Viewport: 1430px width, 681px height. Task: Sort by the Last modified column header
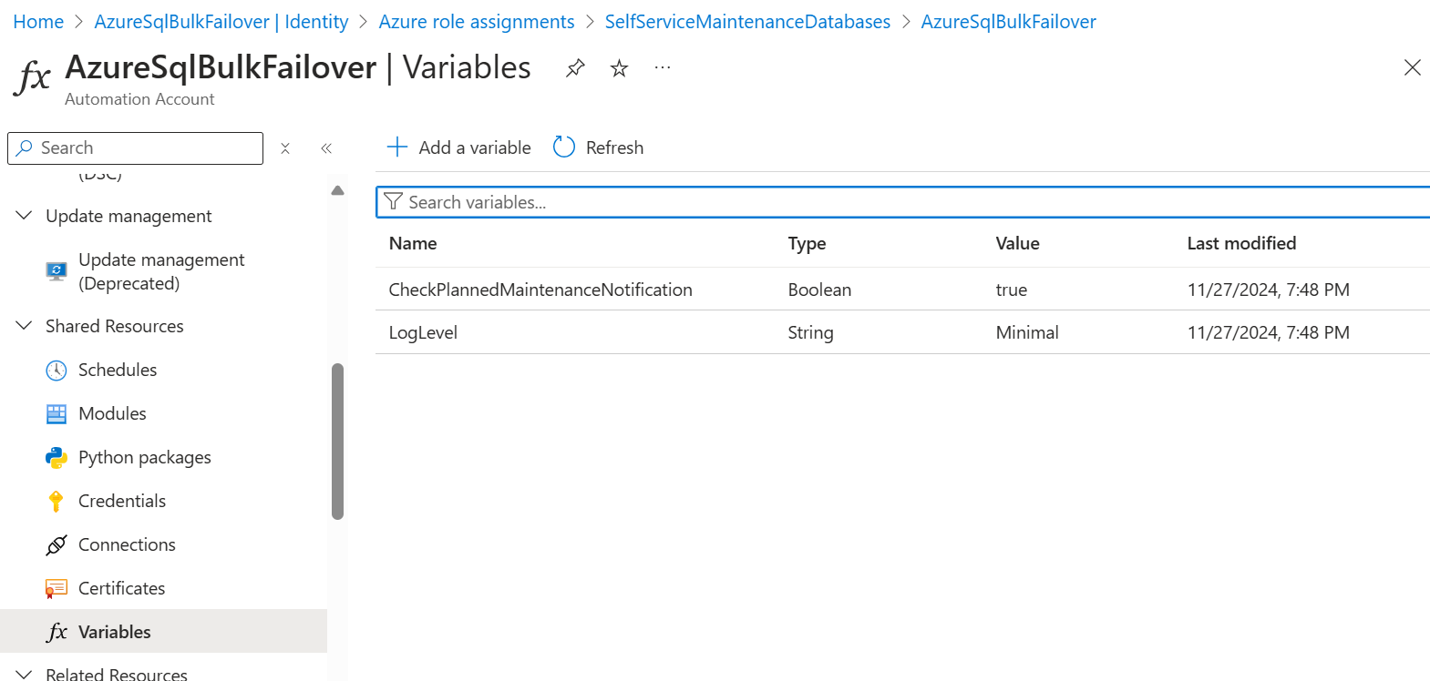(x=1241, y=243)
